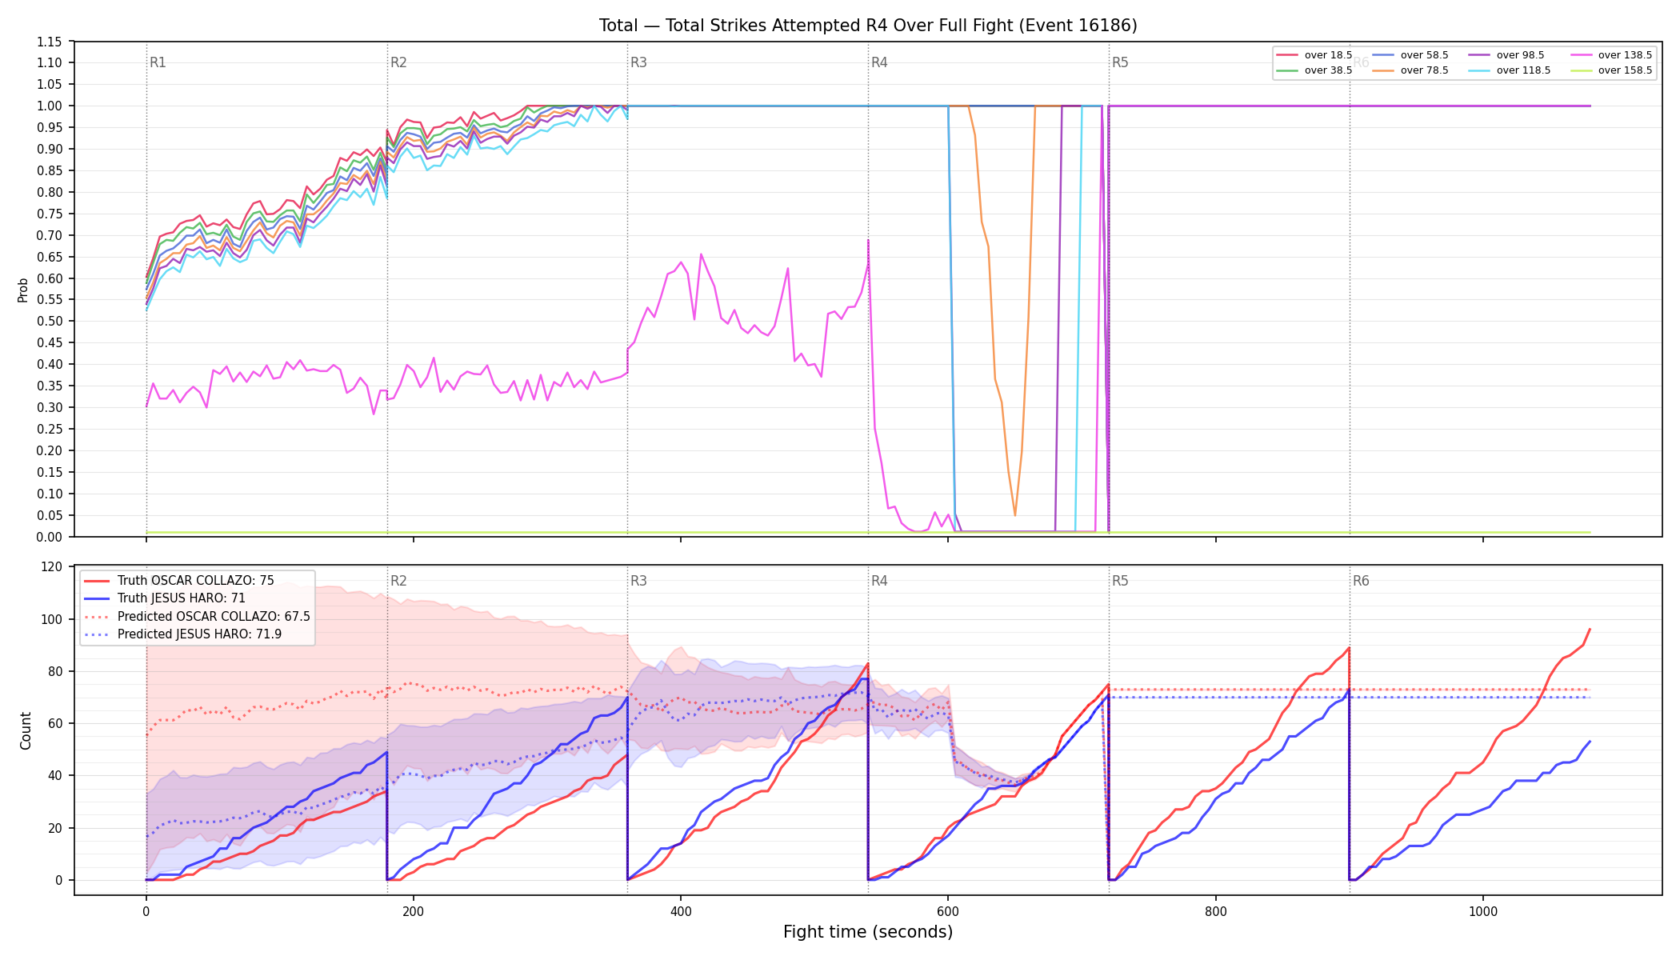Screen dimensions: 1680x960
Task: Click the 100 tick on the Count axis
Action: click(x=52, y=619)
